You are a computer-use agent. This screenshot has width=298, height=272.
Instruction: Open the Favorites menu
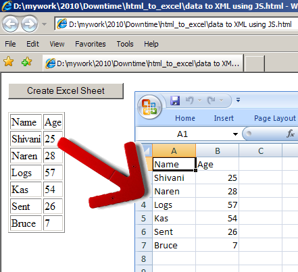[x=91, y=44]
